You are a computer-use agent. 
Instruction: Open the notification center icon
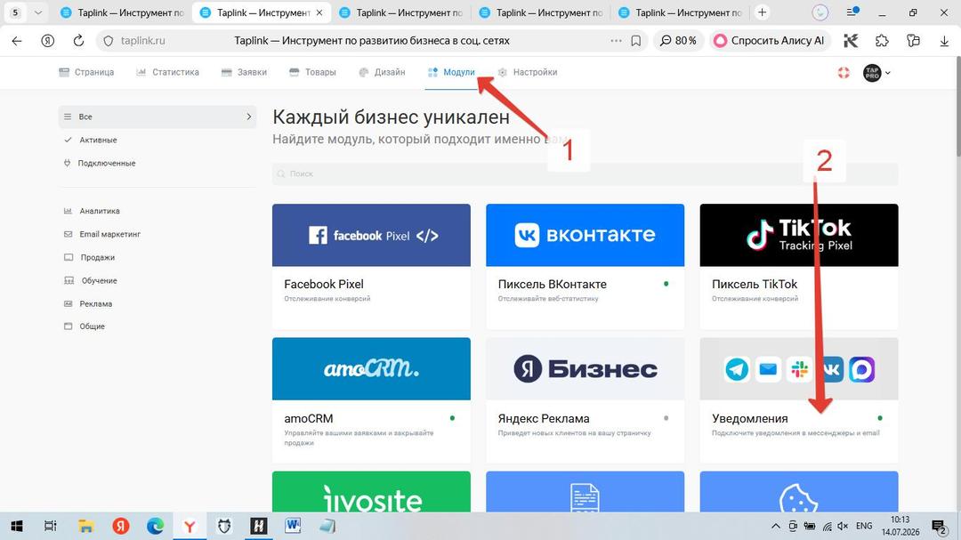(939, 526)
